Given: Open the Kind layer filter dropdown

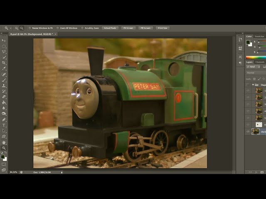Looking at the screenshot, I should [x=253, y=67].
